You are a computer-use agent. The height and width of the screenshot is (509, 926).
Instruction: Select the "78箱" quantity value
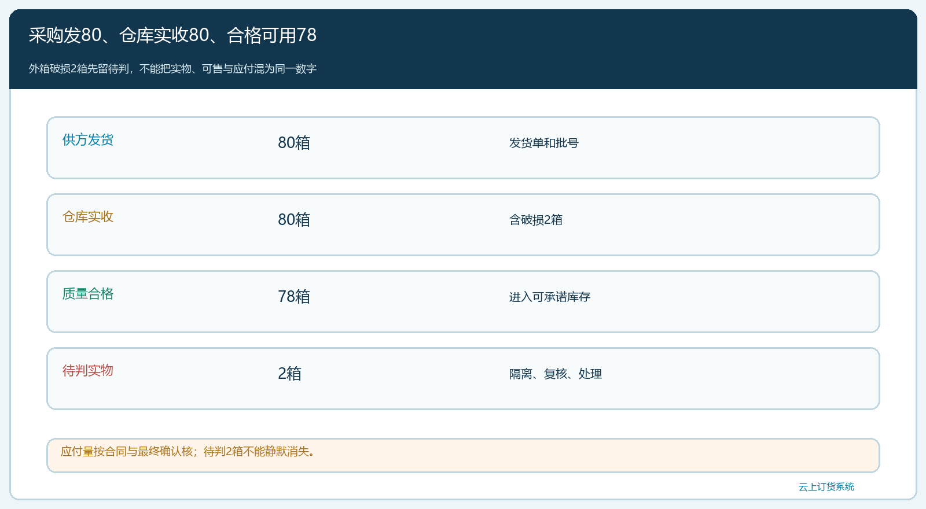pyautogui.click(x=294, y=297)
